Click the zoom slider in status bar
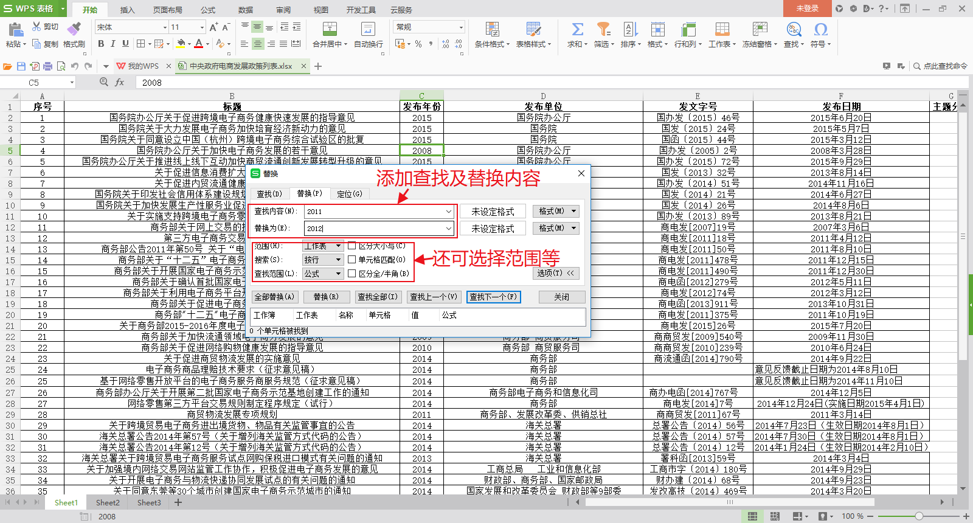The image size is (973, 523). tap(918, 516)
